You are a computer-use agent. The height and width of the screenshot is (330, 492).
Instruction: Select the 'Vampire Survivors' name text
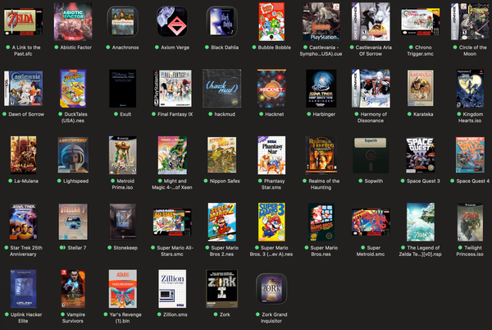pyautogui.click(x=73, y=318)
